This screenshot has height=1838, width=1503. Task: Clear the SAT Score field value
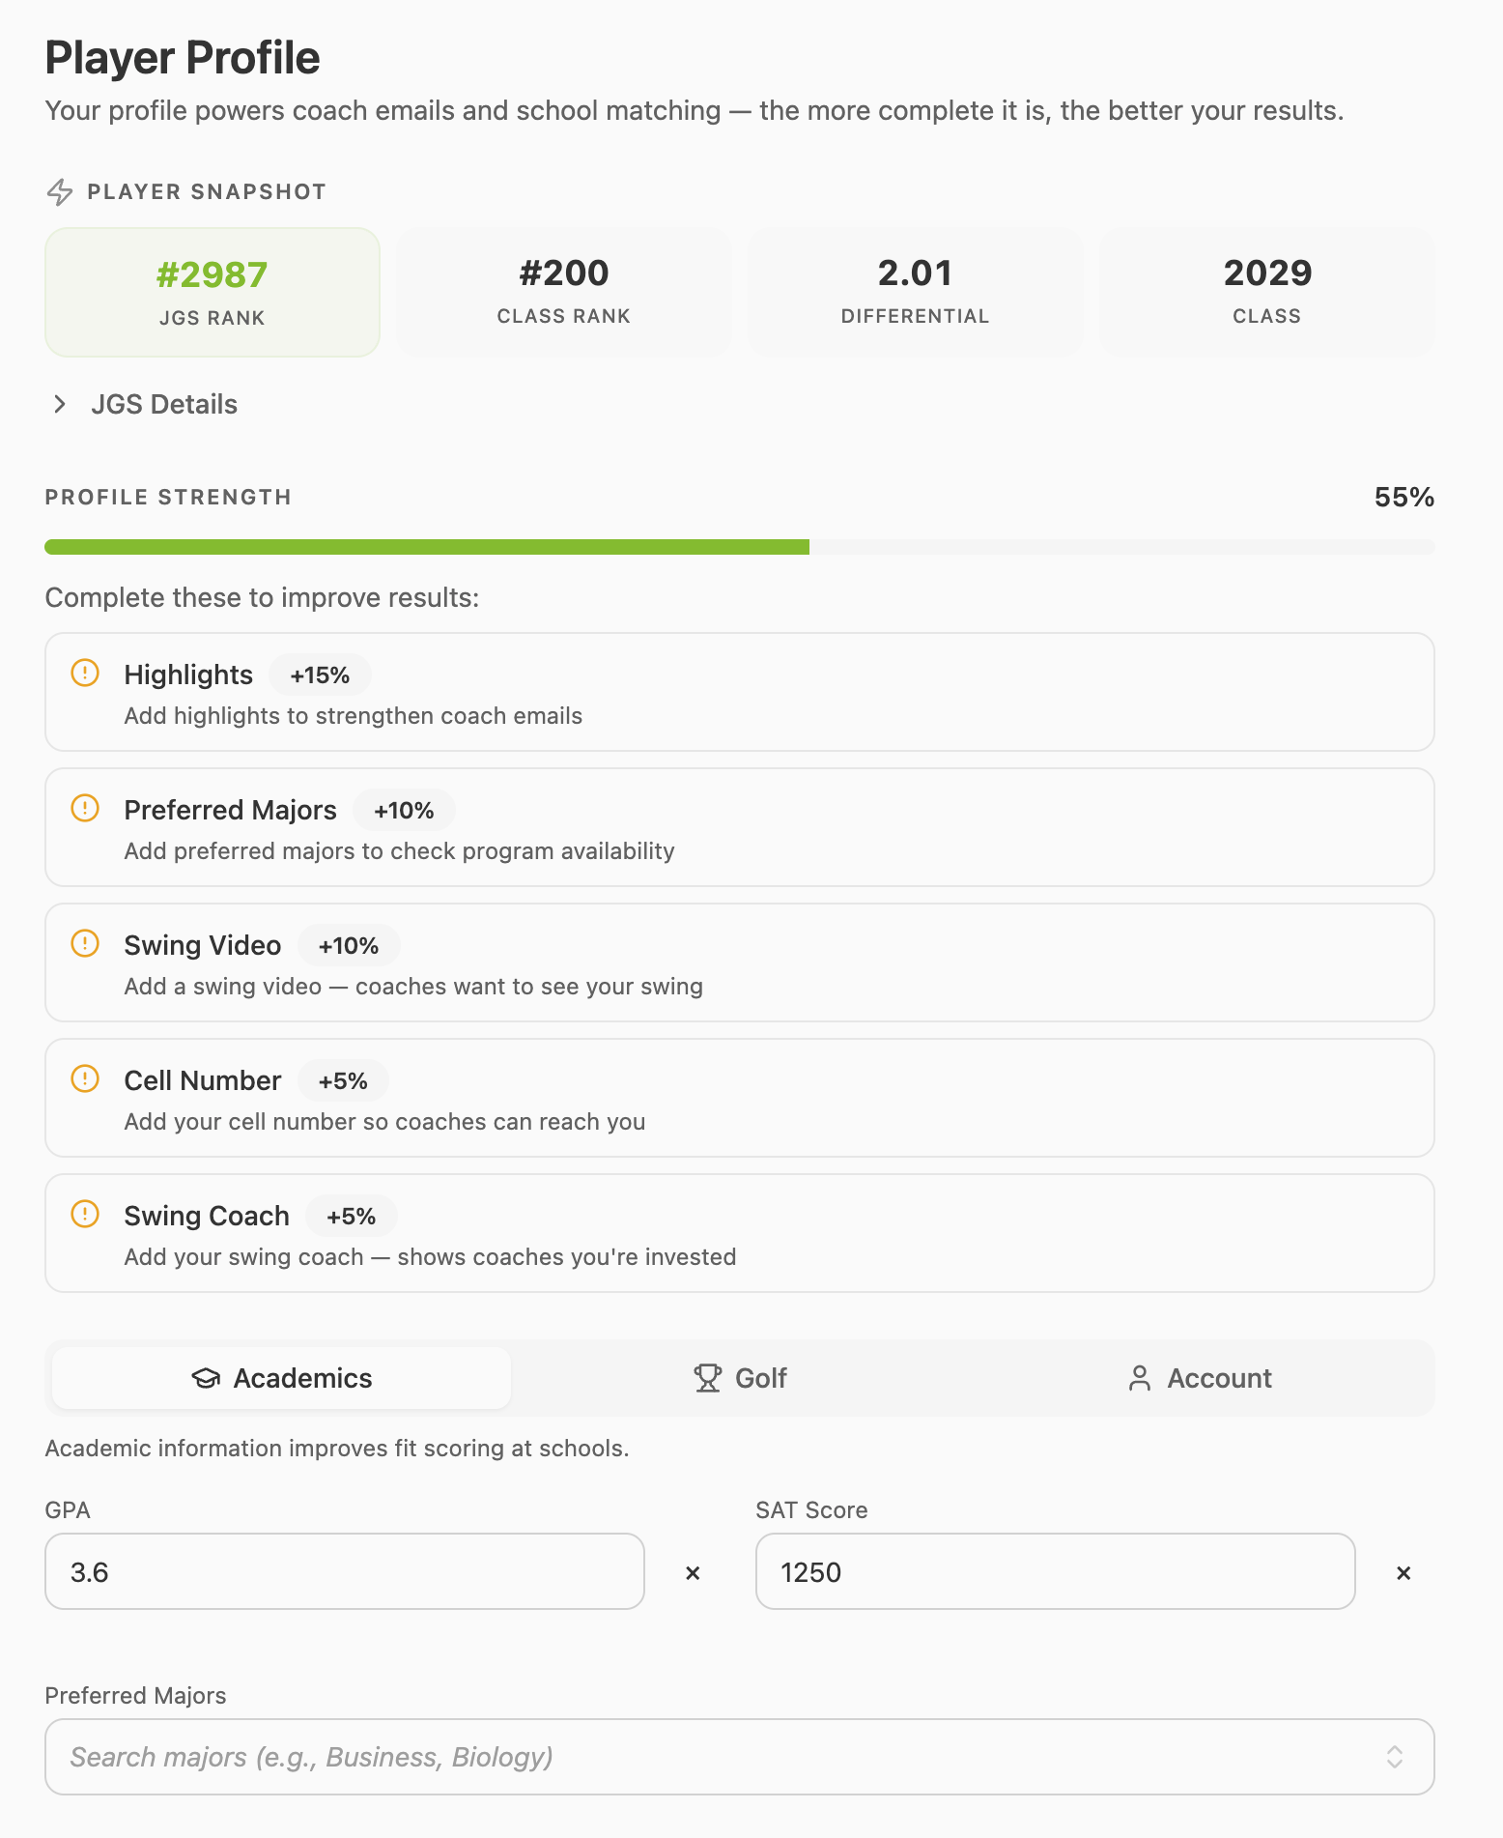[x=1404, y=1572]
